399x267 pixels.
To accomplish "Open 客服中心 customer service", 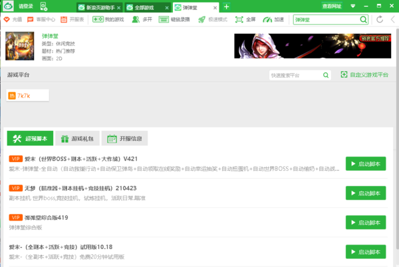I will pyautogui.click(x=41, y=19).
